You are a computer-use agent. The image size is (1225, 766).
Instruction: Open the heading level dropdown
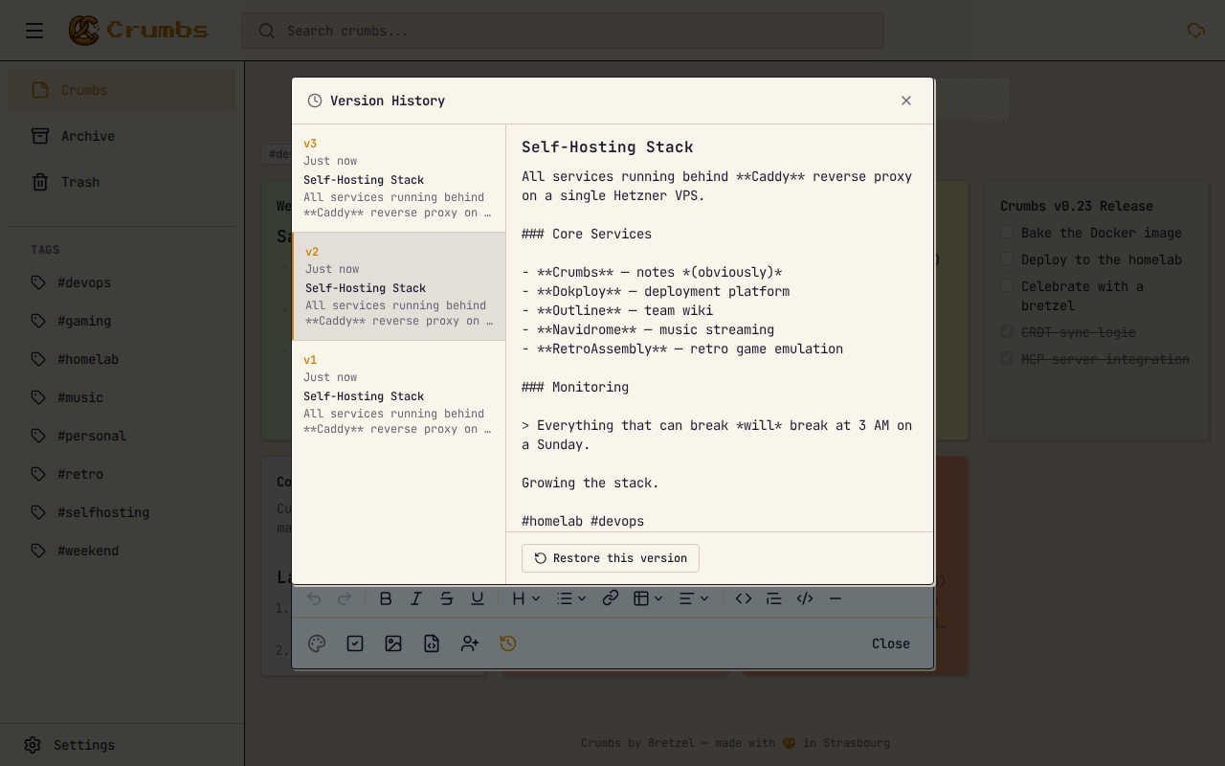(x=526, y=598)
